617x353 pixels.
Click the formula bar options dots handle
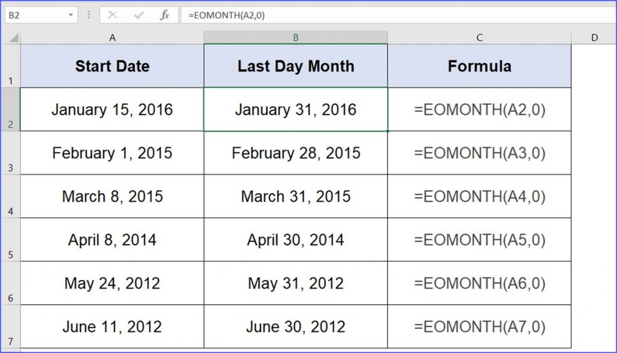(x=89, y=15)
